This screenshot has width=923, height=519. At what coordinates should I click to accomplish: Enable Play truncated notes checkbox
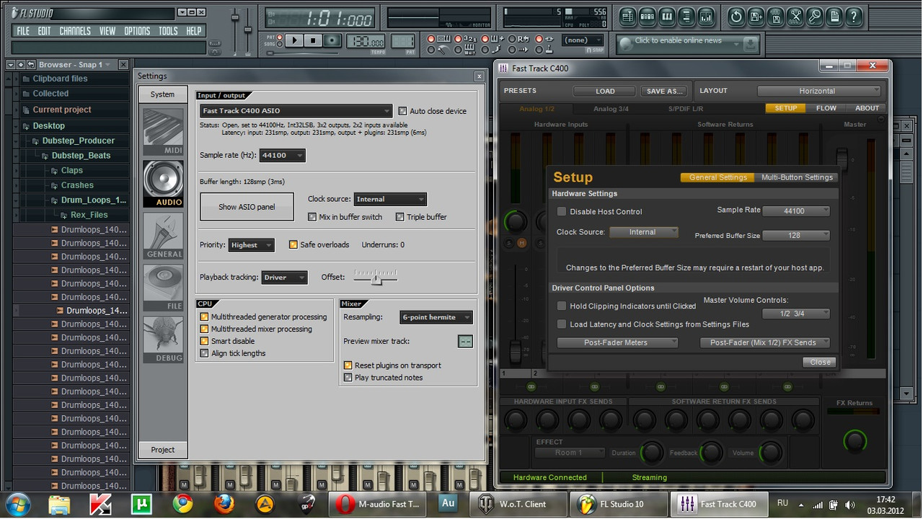tap(348, 378)
